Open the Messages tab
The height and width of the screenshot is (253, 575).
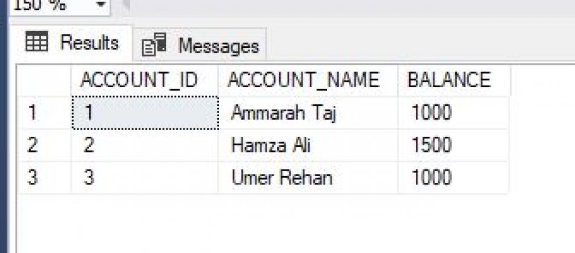pos(200,45)
